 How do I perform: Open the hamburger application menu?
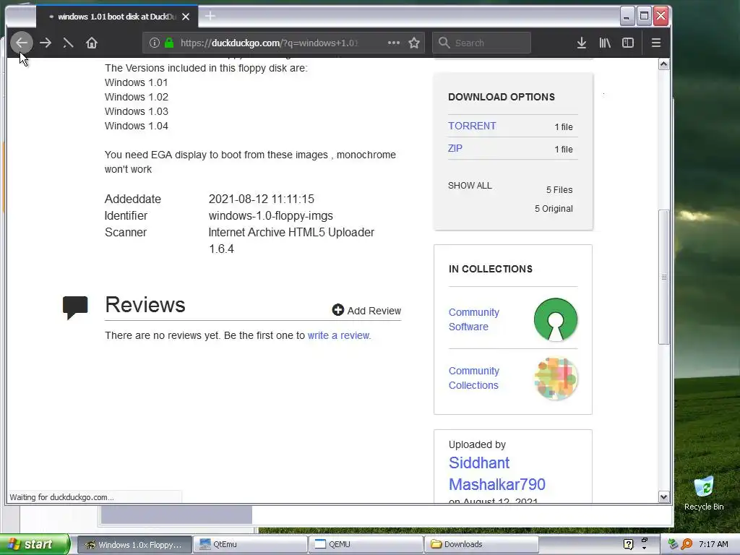(x=655, y=43)
